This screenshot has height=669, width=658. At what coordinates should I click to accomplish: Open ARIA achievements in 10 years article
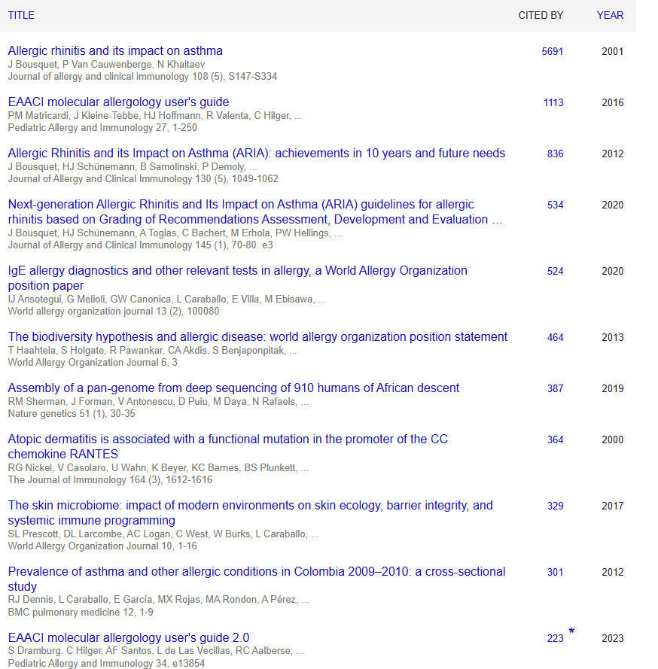pos(257,154)
